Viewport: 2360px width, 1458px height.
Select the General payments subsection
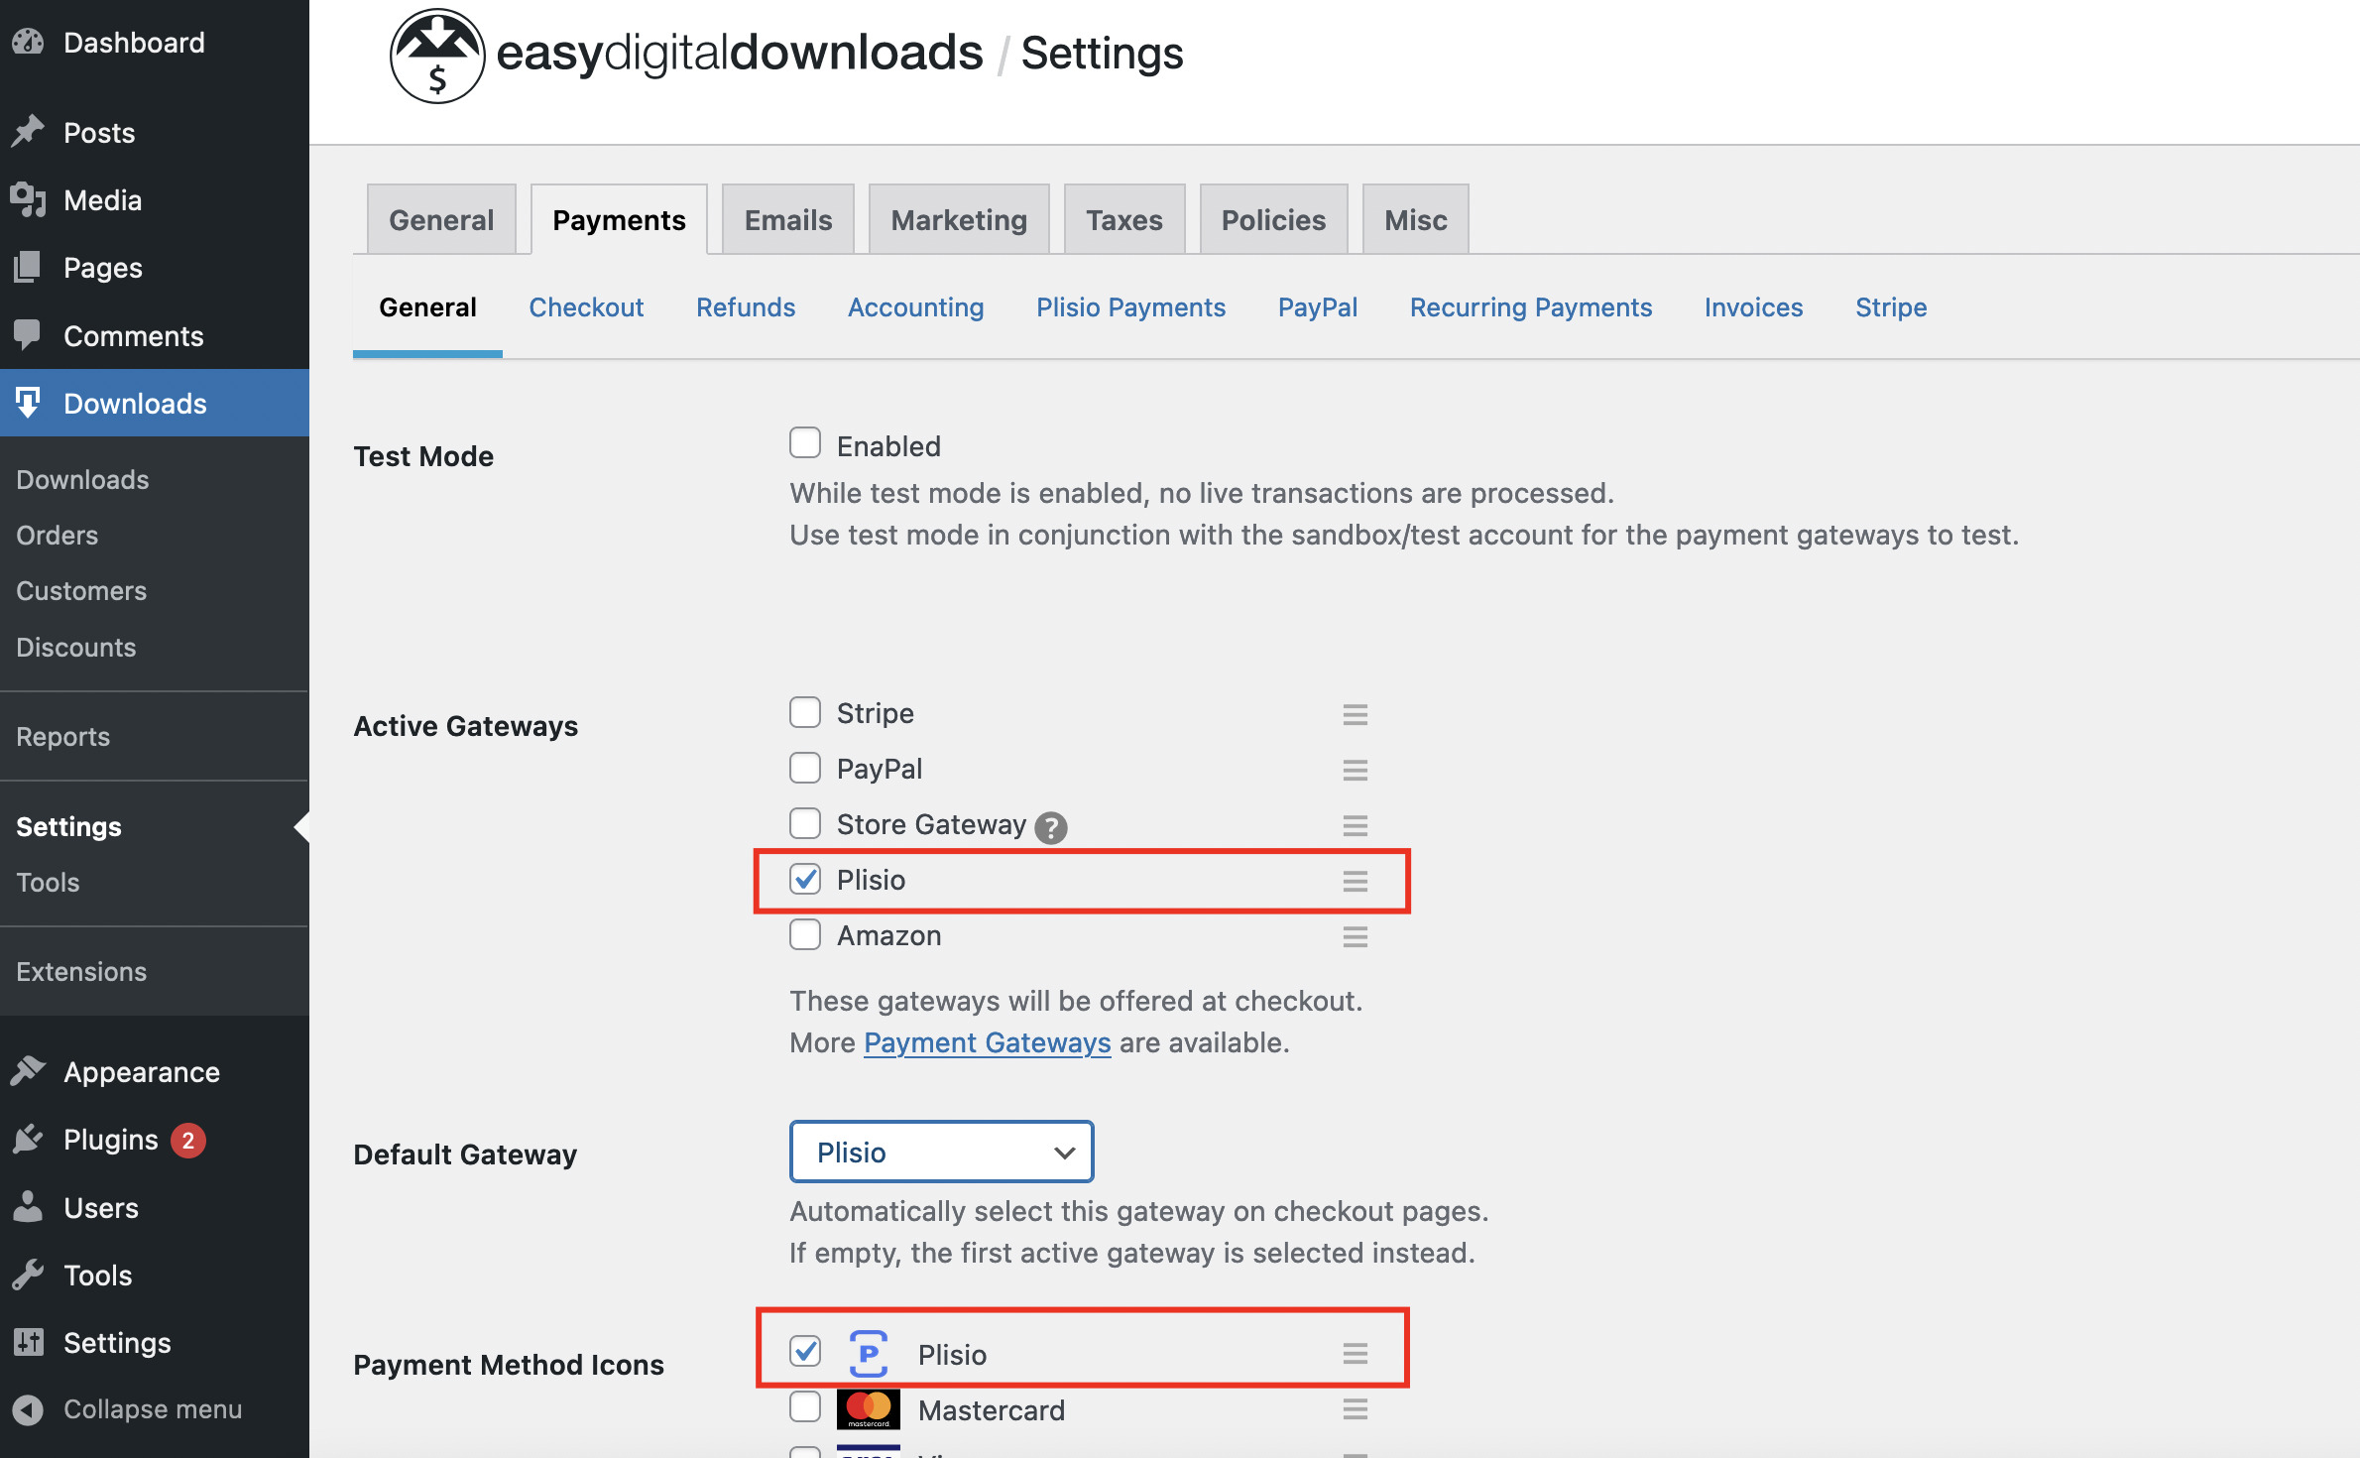tap(427, 307)
